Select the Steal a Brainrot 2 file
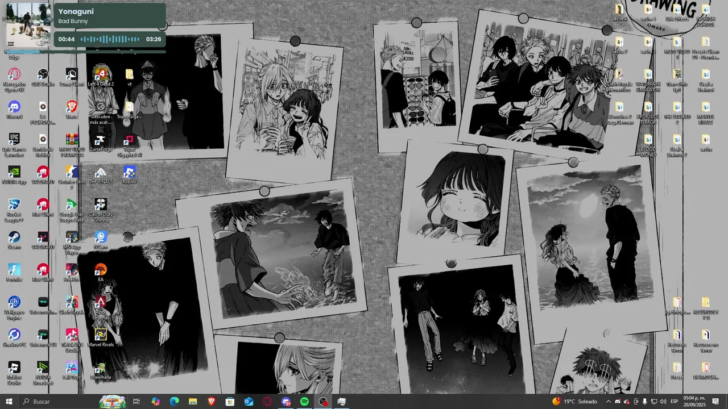728x409 pixels. (677, 145)
